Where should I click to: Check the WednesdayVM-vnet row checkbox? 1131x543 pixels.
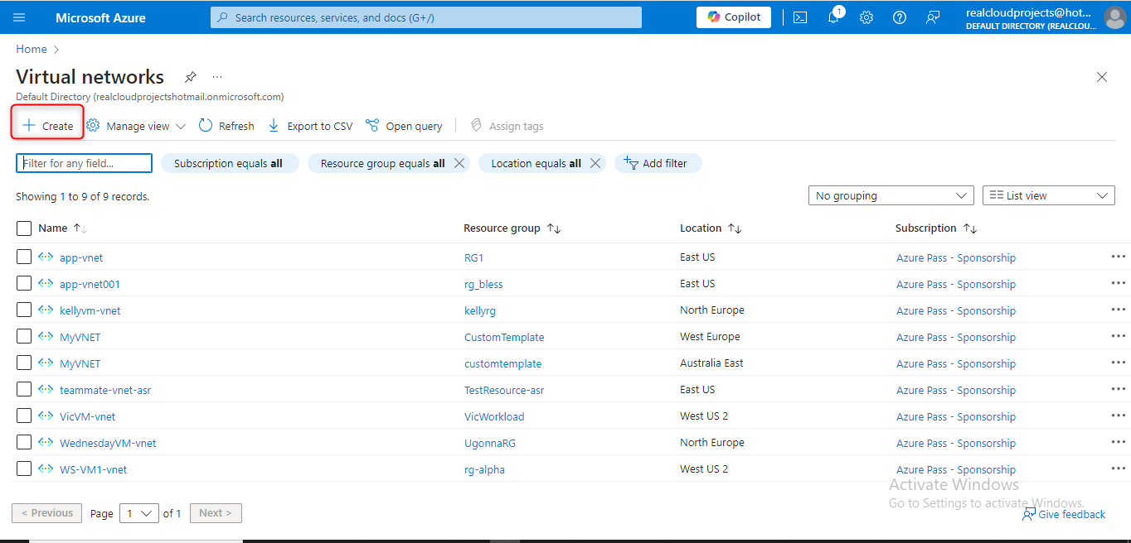coord(24,442)
